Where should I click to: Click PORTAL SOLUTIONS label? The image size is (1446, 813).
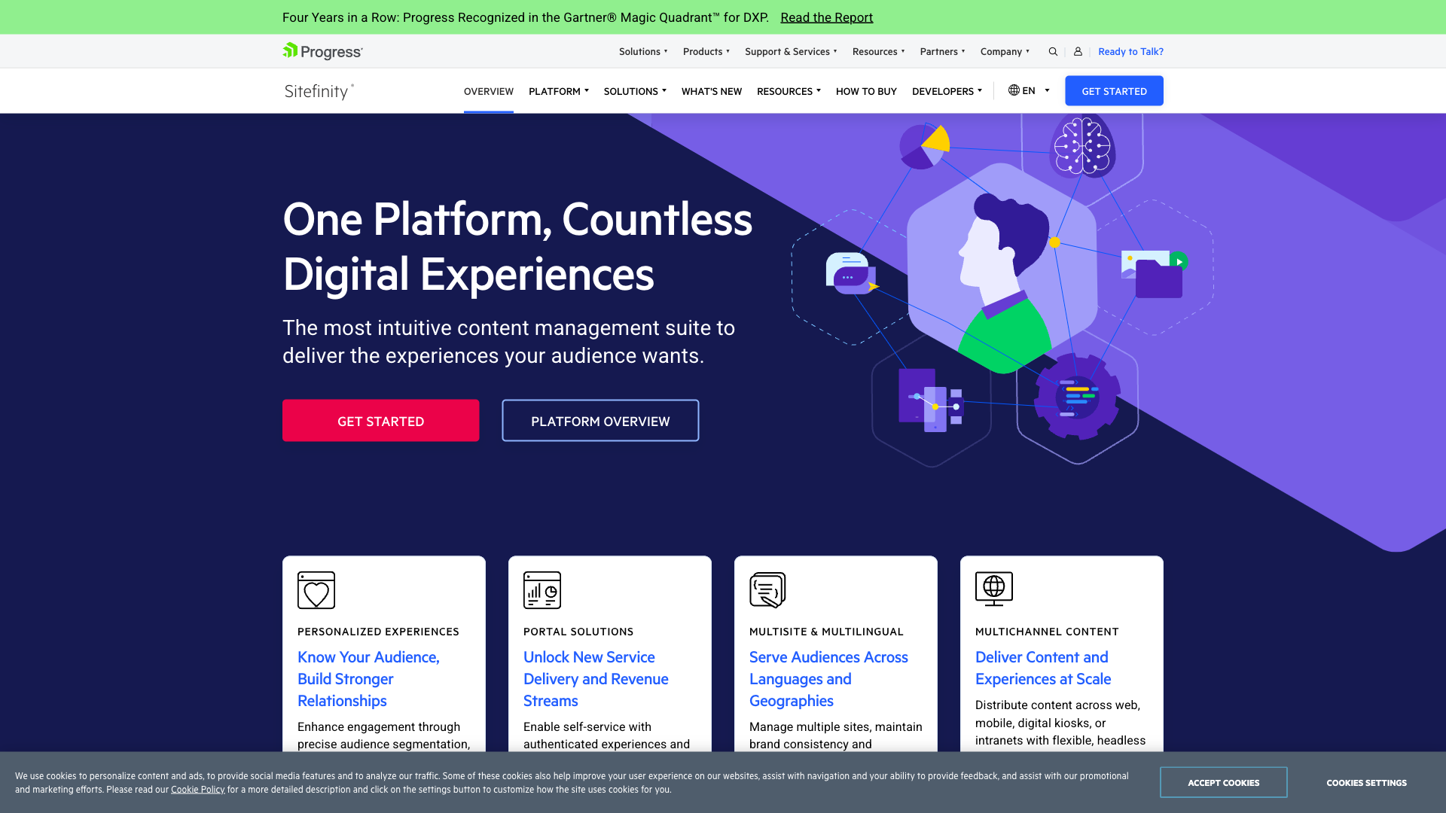tap(578, 632)
